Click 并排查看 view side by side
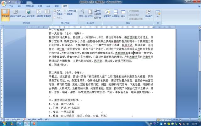This screenshot has height=126, width=201. click(x=133, y=11)
